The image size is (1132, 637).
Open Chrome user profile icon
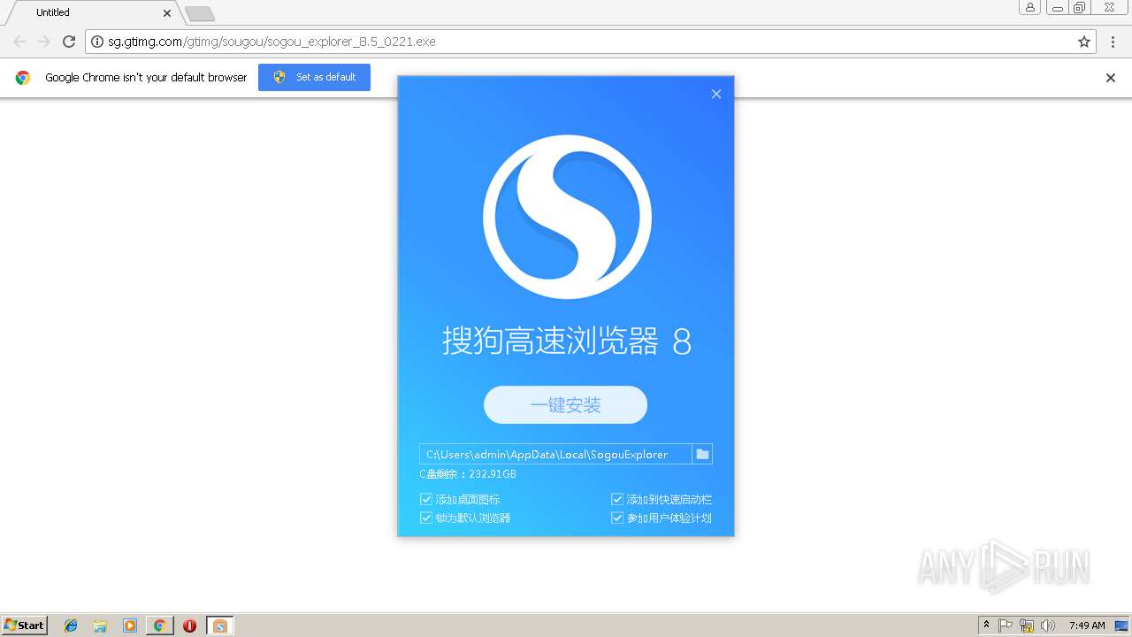click(1029, 7)
